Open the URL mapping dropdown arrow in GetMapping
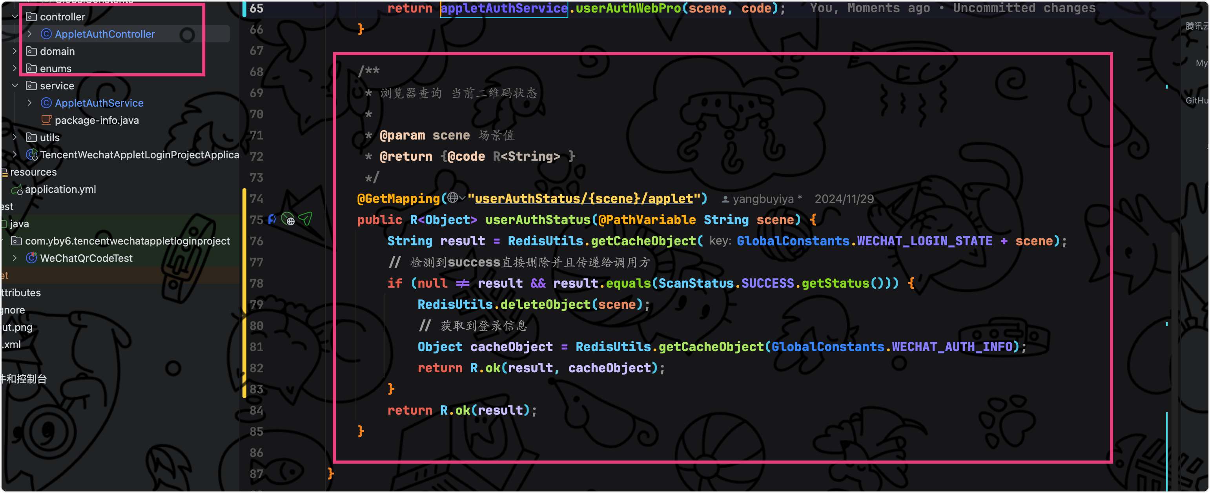Screen dimensions: 1210x493 click(x=463, y=198)
